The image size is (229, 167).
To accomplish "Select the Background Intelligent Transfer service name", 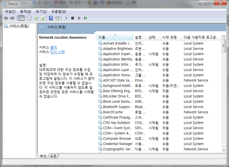I will click(118, 86).
